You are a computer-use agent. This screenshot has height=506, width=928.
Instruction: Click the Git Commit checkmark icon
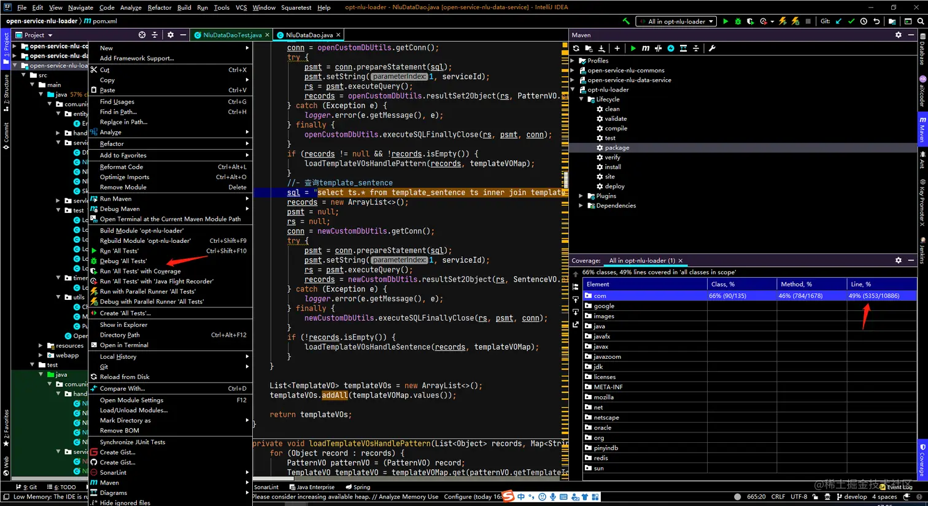[851, 21]
